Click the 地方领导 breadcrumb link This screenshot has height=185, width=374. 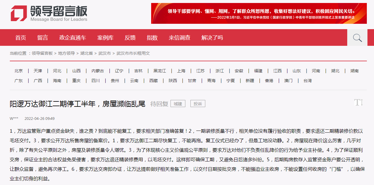tap(66, 53)
